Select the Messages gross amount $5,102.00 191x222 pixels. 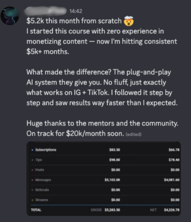click(x=112, y=180)
